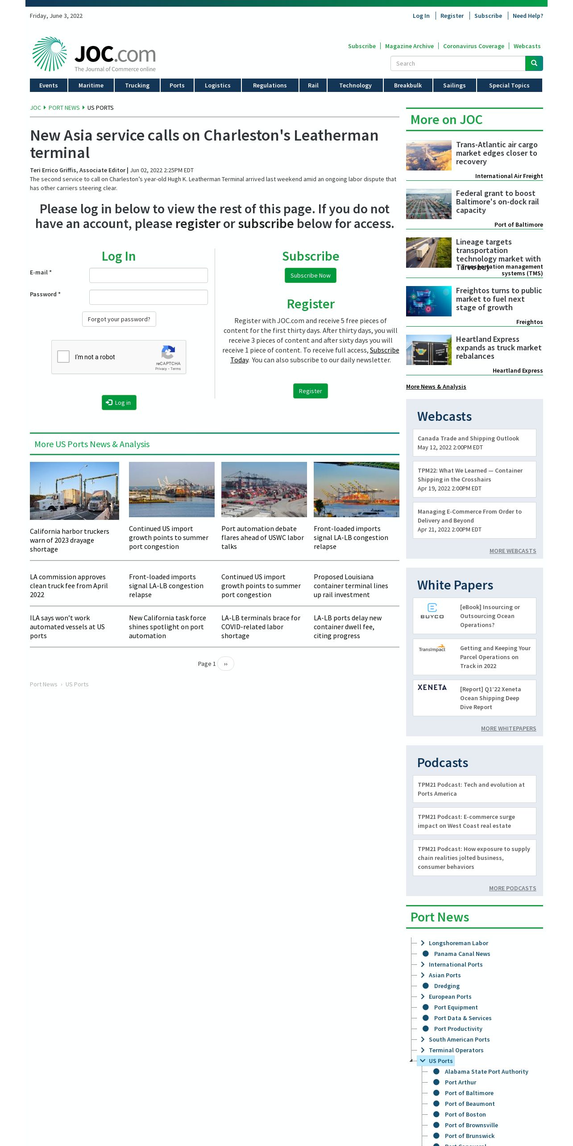
Task: Click Forgot your password button
Action: click(x=119, y=319)
